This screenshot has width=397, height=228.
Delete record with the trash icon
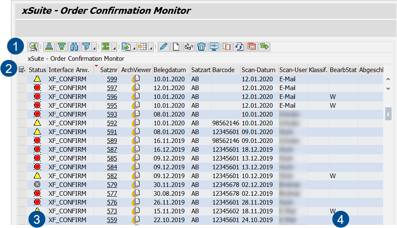(x=201, y=47)
